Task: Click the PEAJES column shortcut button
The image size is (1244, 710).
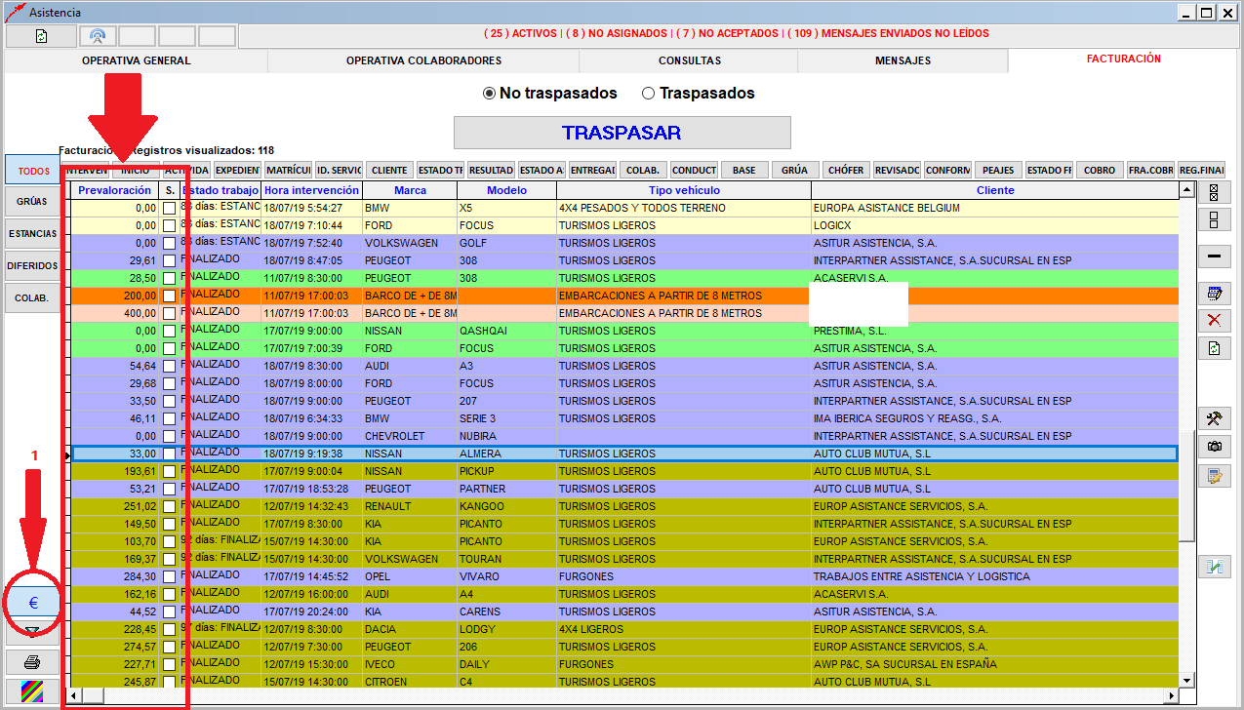Action: pyautogui.click(x=998, y=170)
